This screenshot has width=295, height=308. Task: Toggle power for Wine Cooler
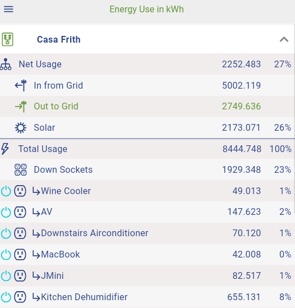point(6,191)
